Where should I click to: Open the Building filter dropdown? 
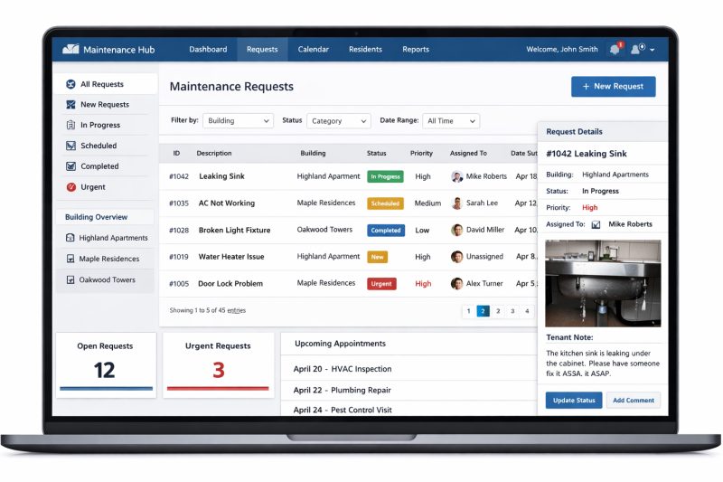click(238, 121)
